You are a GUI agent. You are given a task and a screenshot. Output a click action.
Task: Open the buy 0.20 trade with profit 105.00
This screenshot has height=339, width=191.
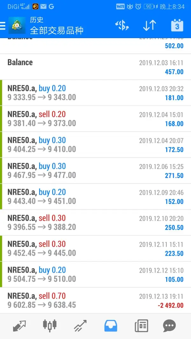[x=95, y=275]
